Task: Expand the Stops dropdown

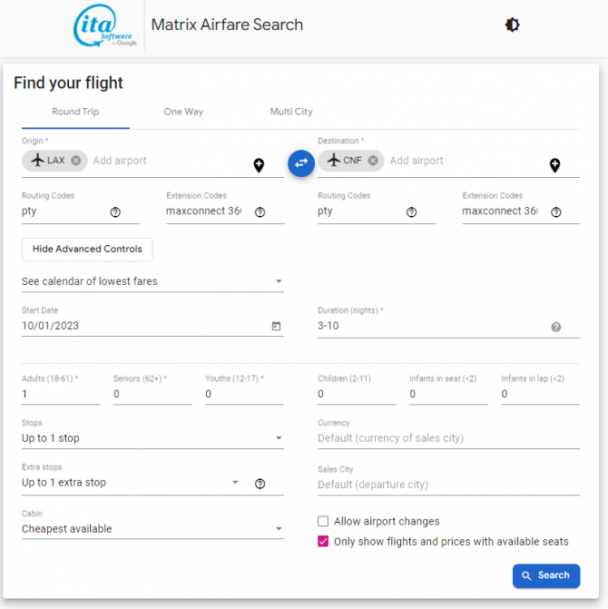Action: click(x=152, y=438)
